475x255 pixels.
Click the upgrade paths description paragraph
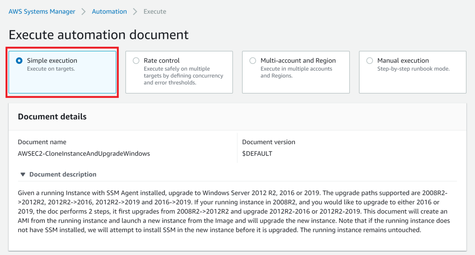tap(234, 211)
